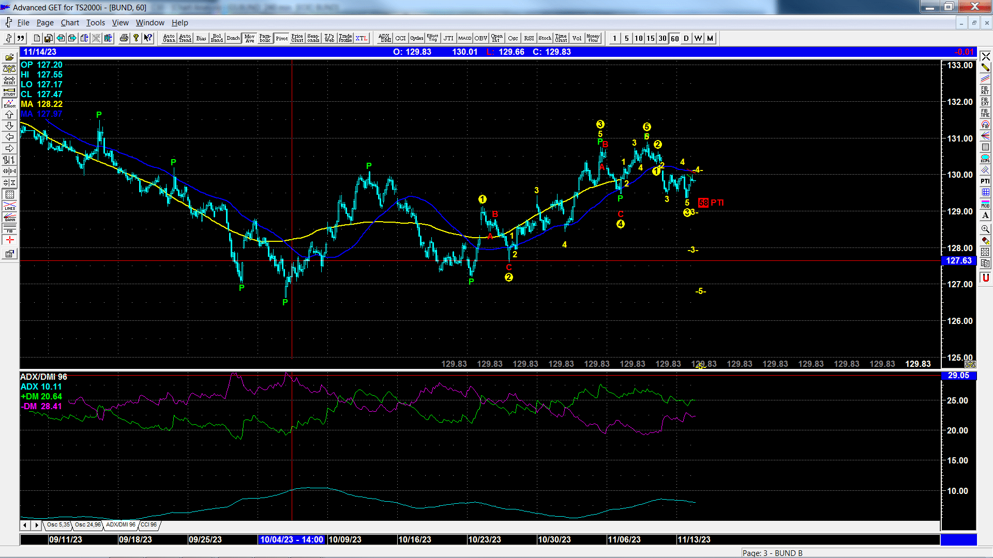Click the zoom magnifier in right sidebar
Viewport: 993px width, 558px height.
[985, 229]
